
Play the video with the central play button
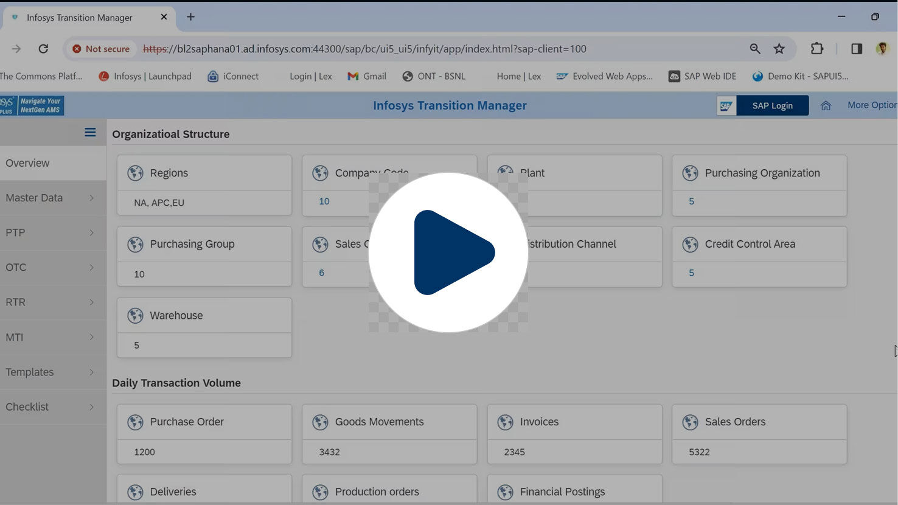pos(448,252)
